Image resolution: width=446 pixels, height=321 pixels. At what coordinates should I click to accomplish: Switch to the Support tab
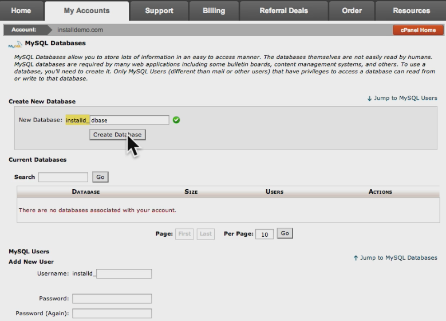[x=159, y=11]
